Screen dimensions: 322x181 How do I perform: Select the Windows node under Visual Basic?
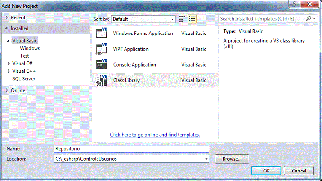[30, 48]
